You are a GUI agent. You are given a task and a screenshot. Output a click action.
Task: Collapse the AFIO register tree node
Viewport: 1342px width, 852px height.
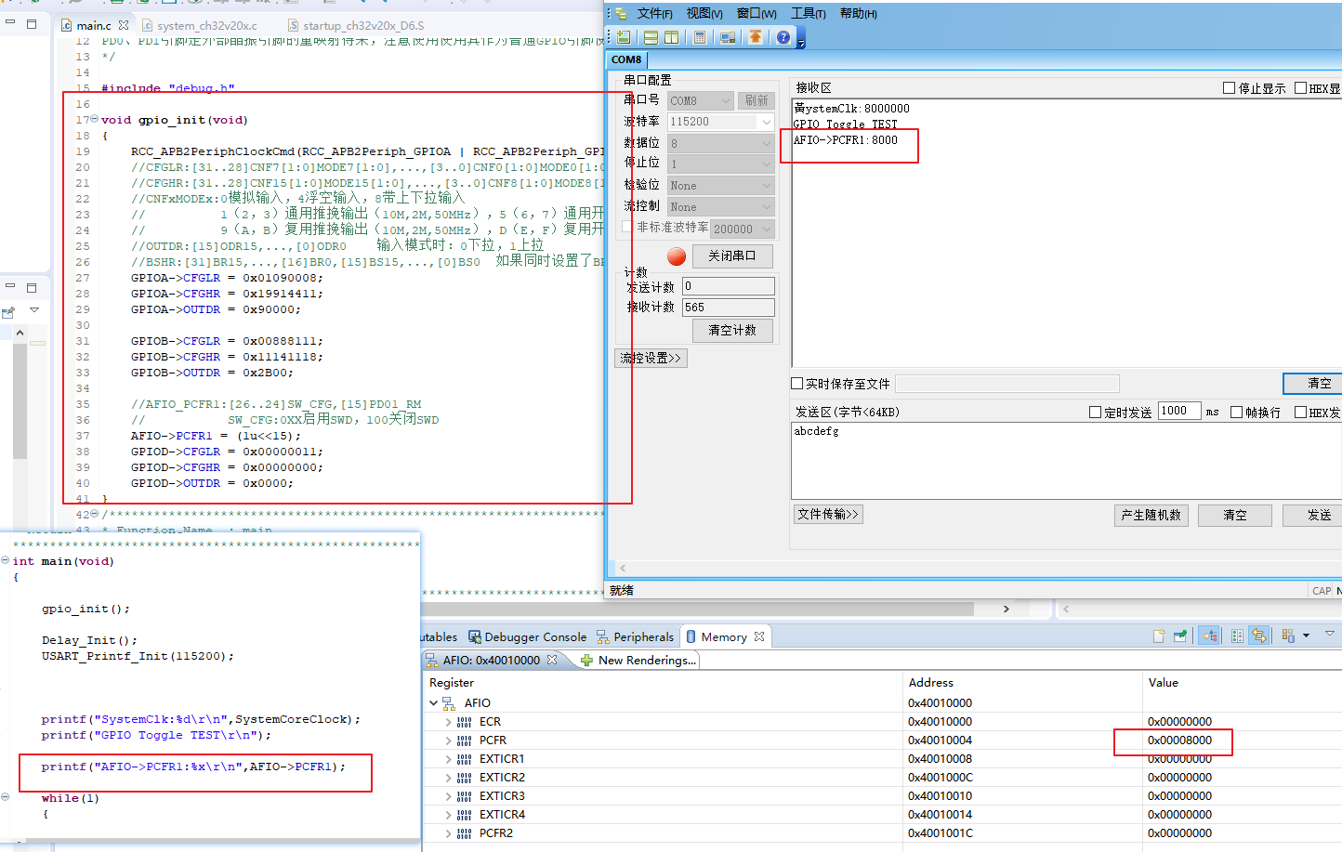click(433, 703)
